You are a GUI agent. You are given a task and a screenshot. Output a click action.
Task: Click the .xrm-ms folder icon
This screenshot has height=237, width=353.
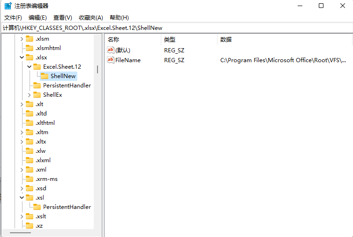pos(30,179)
